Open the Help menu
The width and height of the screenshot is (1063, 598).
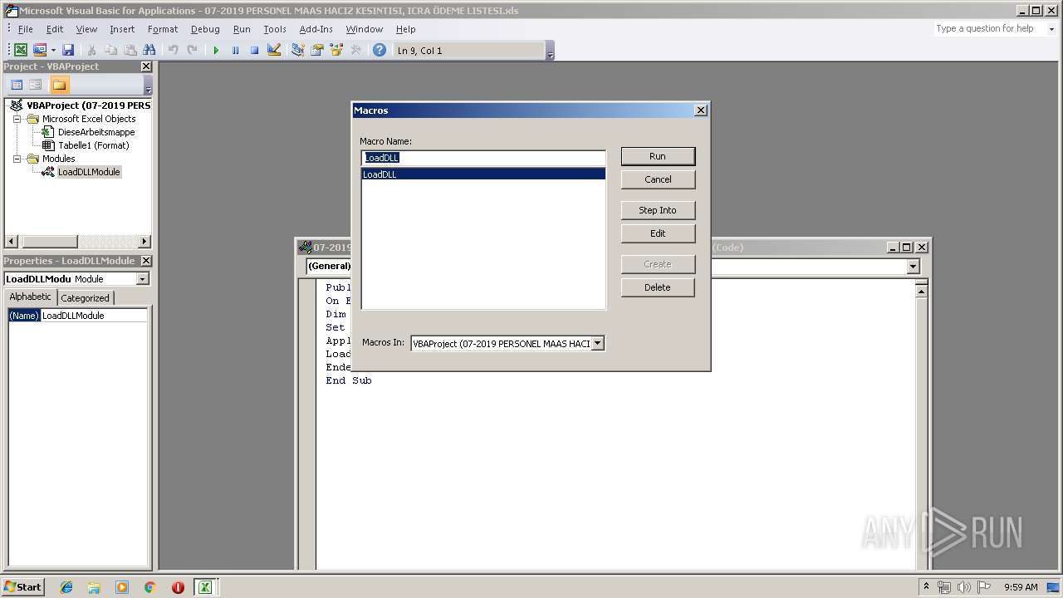[405, 29]
